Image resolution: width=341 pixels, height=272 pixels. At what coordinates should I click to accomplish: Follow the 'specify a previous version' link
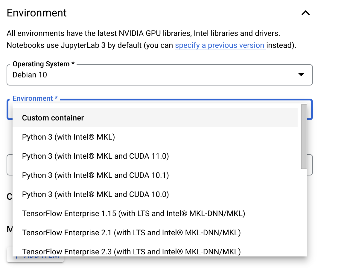(x=220, y=45)
